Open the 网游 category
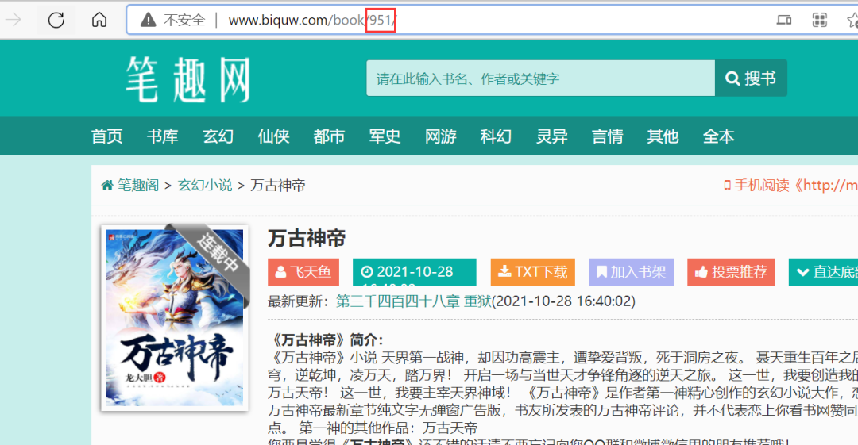Image resolution: width=858 pixels, height=445 pixels. pyautogui.click(x=440, y=136)
